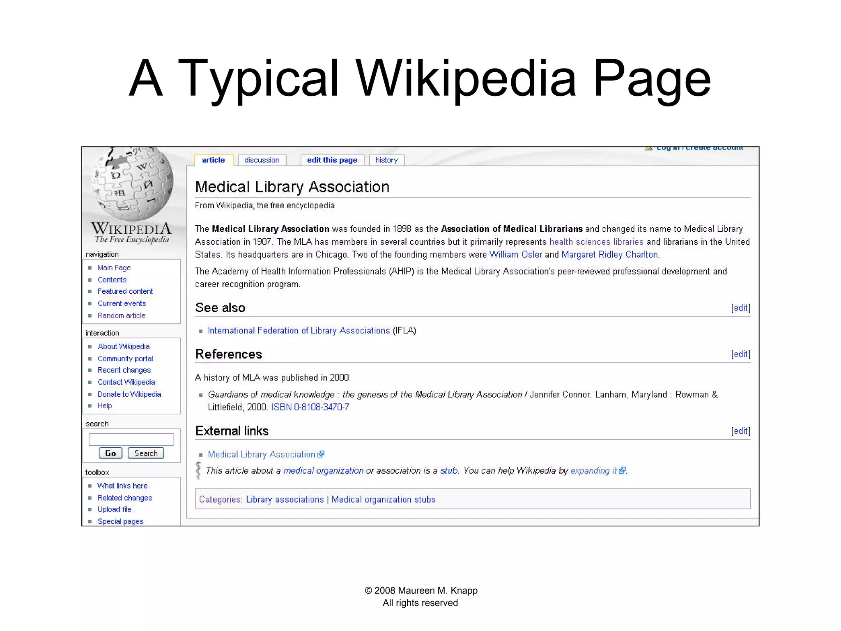Open Donate to Wikipedia link
This screenshot has width=841, height=631.
(x=129, y=394)
